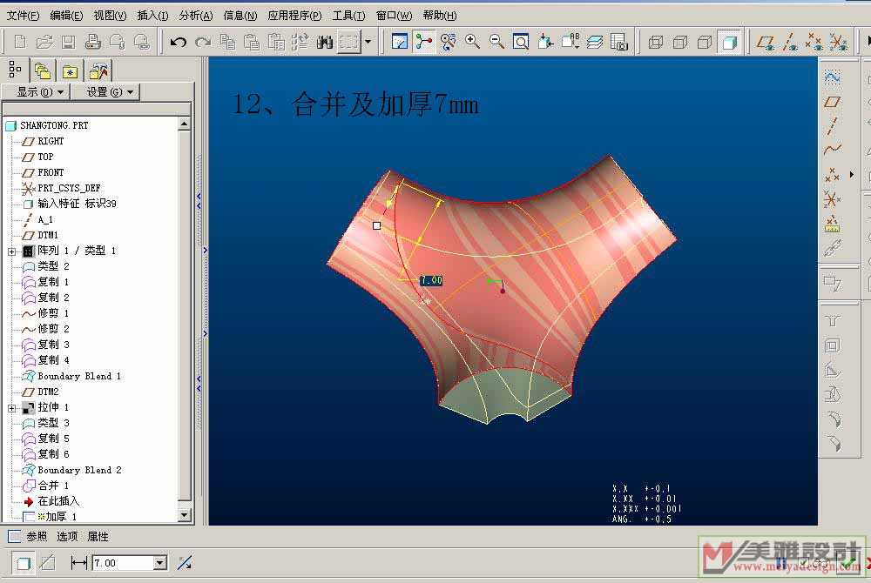The image size is (871, 583).
Task: Select the DTM2 datum plane
Action: coord(48,392)
